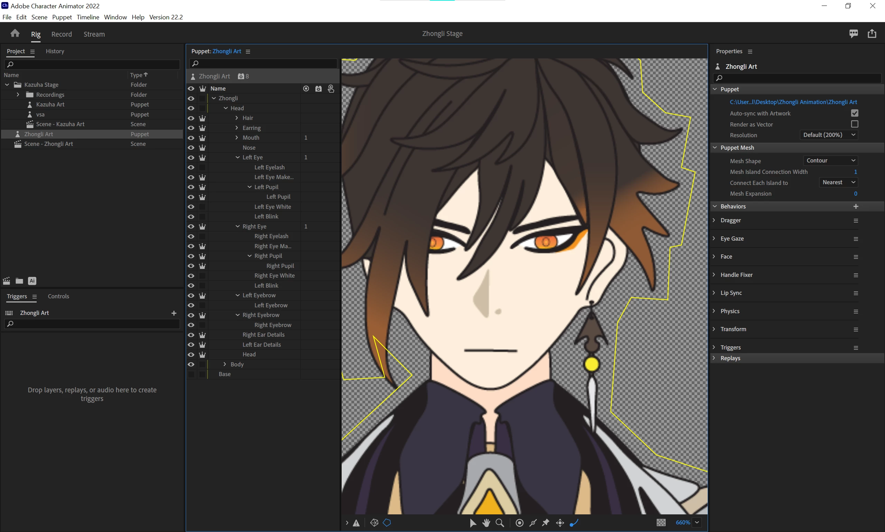Toggle transparency grid background icon
The image size is (885, 532).
tap(661, 523)
